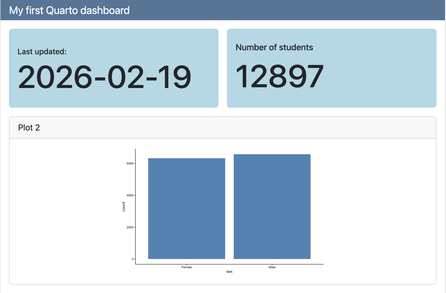Click empty navbar area right of title
Viewport: 446px width, 293px height.
(x=287, y=10)
